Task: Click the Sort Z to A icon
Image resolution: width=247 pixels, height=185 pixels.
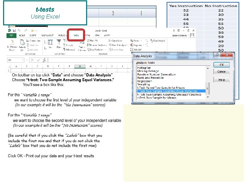Action: click(45, 48)
